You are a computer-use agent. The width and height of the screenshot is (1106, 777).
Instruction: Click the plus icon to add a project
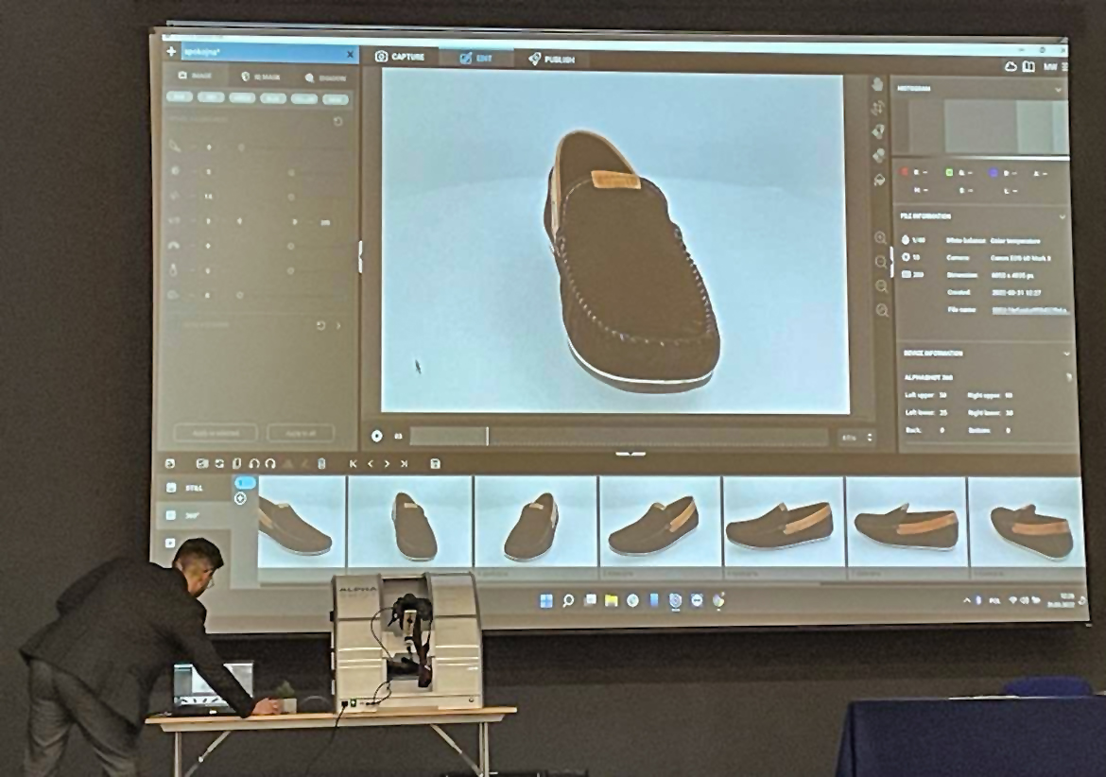click(x=171, y=52)
